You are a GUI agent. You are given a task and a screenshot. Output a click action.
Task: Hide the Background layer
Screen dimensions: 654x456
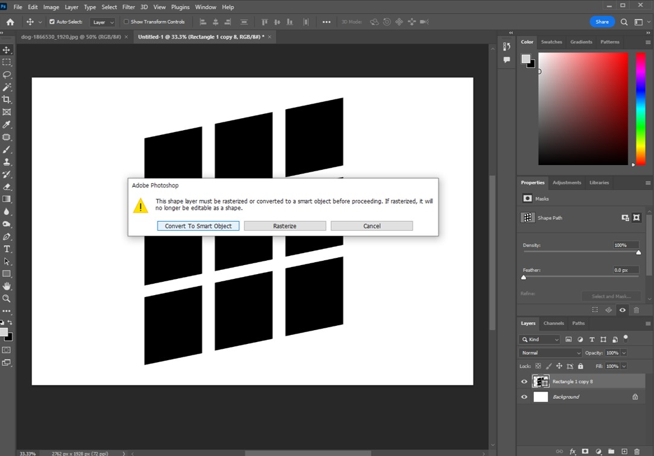524,396
